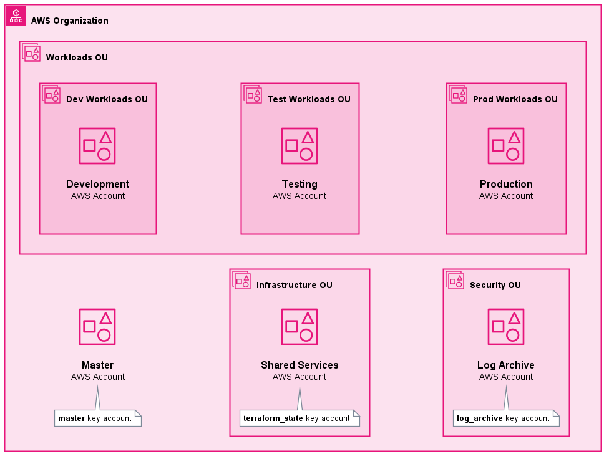Select the Master account icon
604x454 pixels.
97,327
